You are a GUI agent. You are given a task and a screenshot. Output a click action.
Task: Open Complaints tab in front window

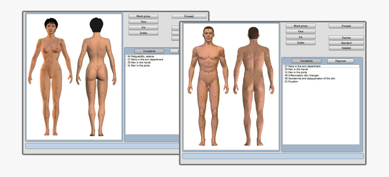306,61
